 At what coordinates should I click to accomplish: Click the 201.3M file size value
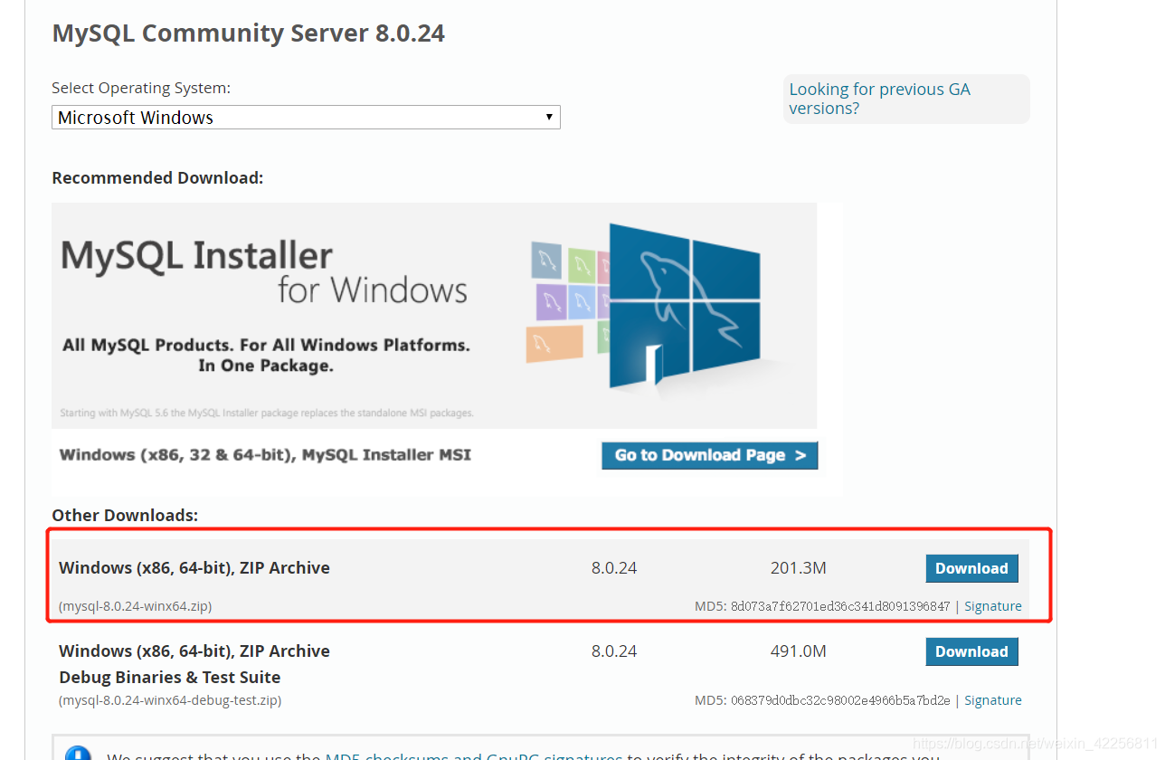(x=798, y=568)
